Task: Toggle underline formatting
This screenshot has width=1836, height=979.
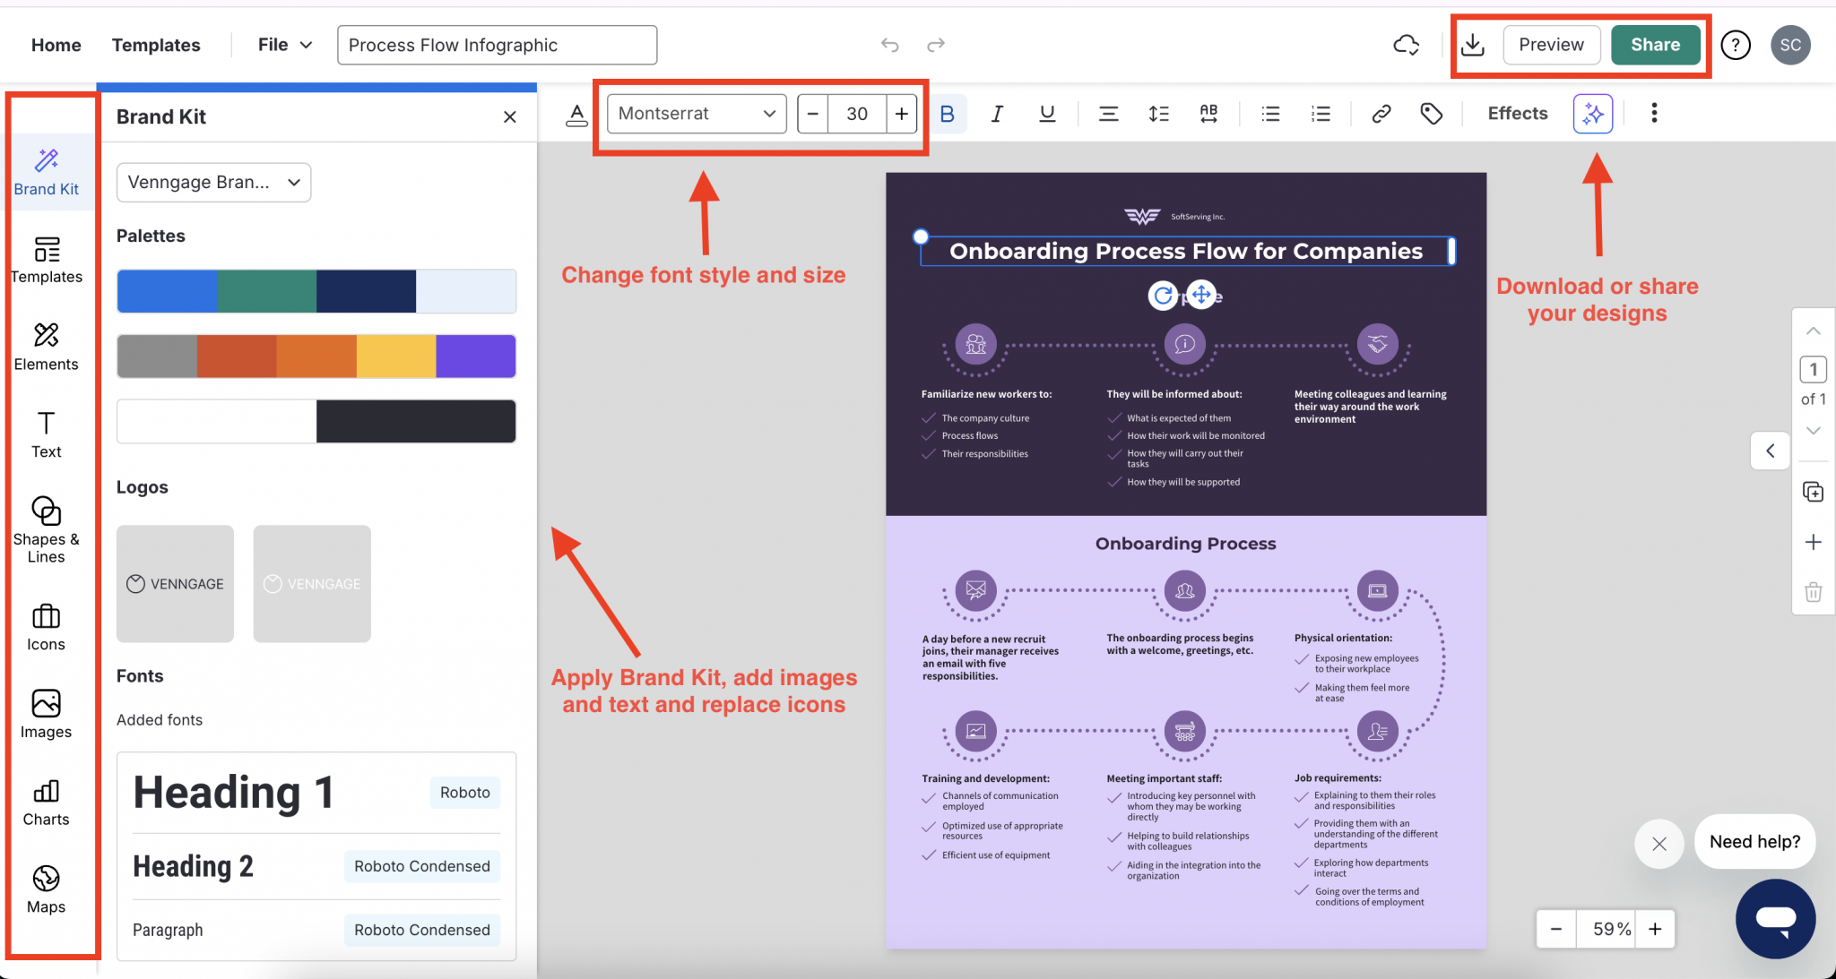Action: pyautogui.click(x=1046, y=113)
